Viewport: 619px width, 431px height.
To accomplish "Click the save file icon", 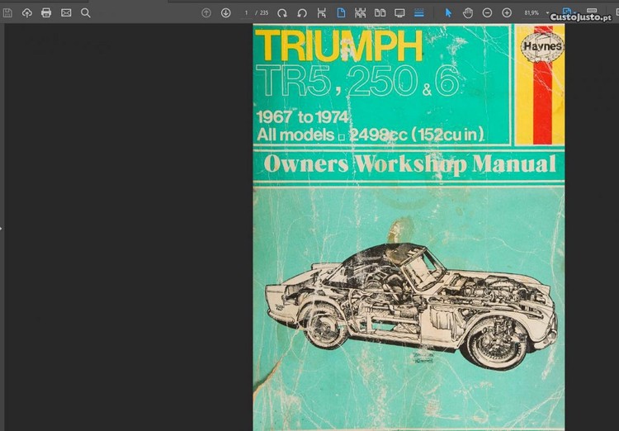I will (x=7, y=13).
